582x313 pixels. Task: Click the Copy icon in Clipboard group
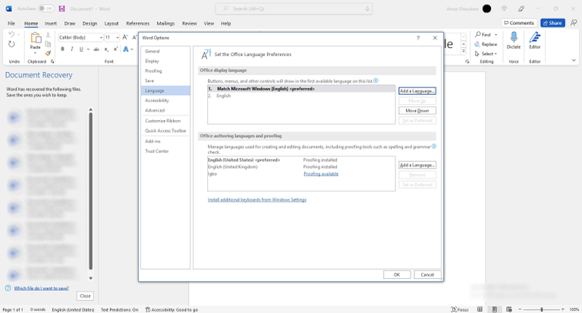(x=48, y=44)
